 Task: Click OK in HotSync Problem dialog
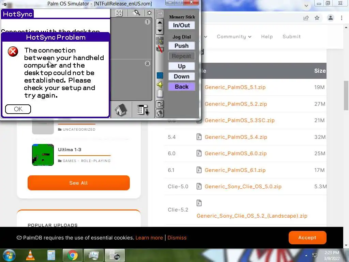coord(18,109)
